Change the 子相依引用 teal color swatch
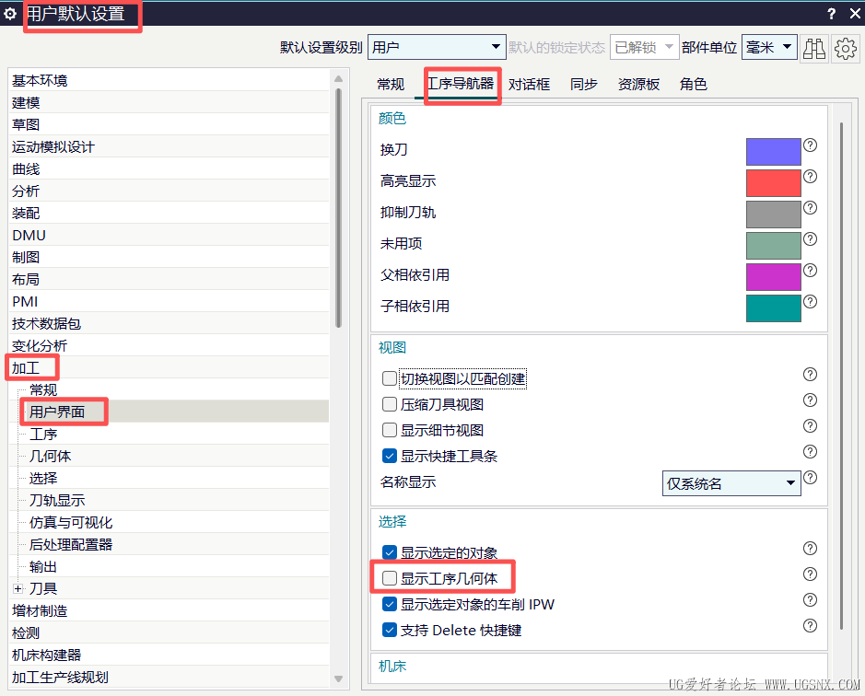This screenshot has height=696, width=865. point(774,308)
